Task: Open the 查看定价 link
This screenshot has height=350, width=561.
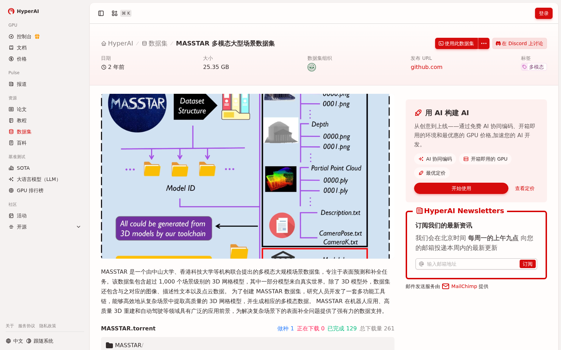Action: (x=525, y=188)
